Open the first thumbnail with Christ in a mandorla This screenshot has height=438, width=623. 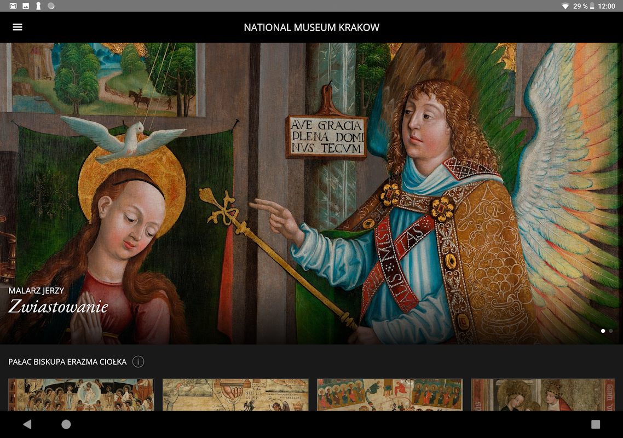tap(81, 395)
